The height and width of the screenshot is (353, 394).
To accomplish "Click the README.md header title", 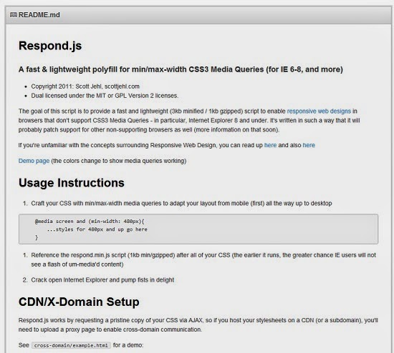I will click(39, 15).
